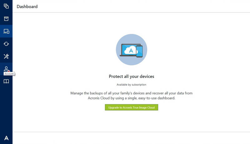The height and width of the screenshot is (144, 250).
Task: Click Upgrade to Acronis True Image Cloud
Action: (132, 107)
